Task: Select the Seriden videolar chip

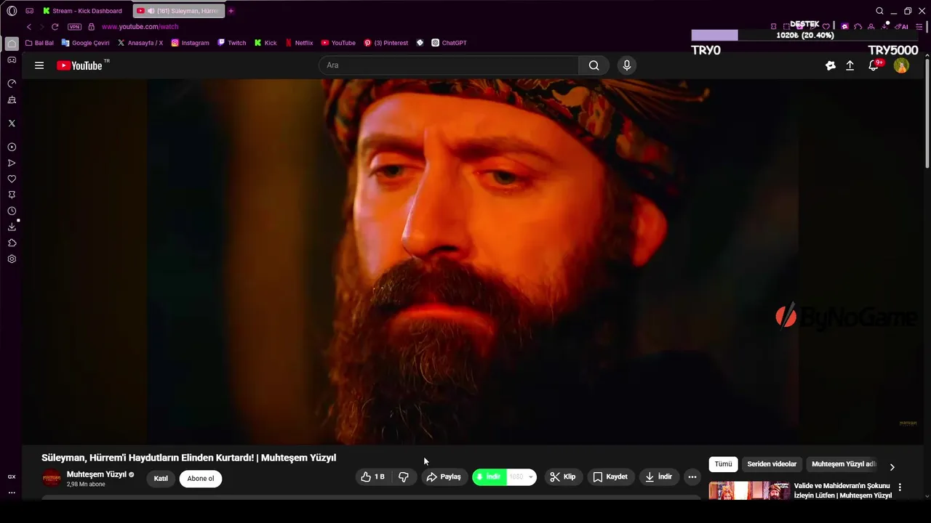Action: coord(772,464)
